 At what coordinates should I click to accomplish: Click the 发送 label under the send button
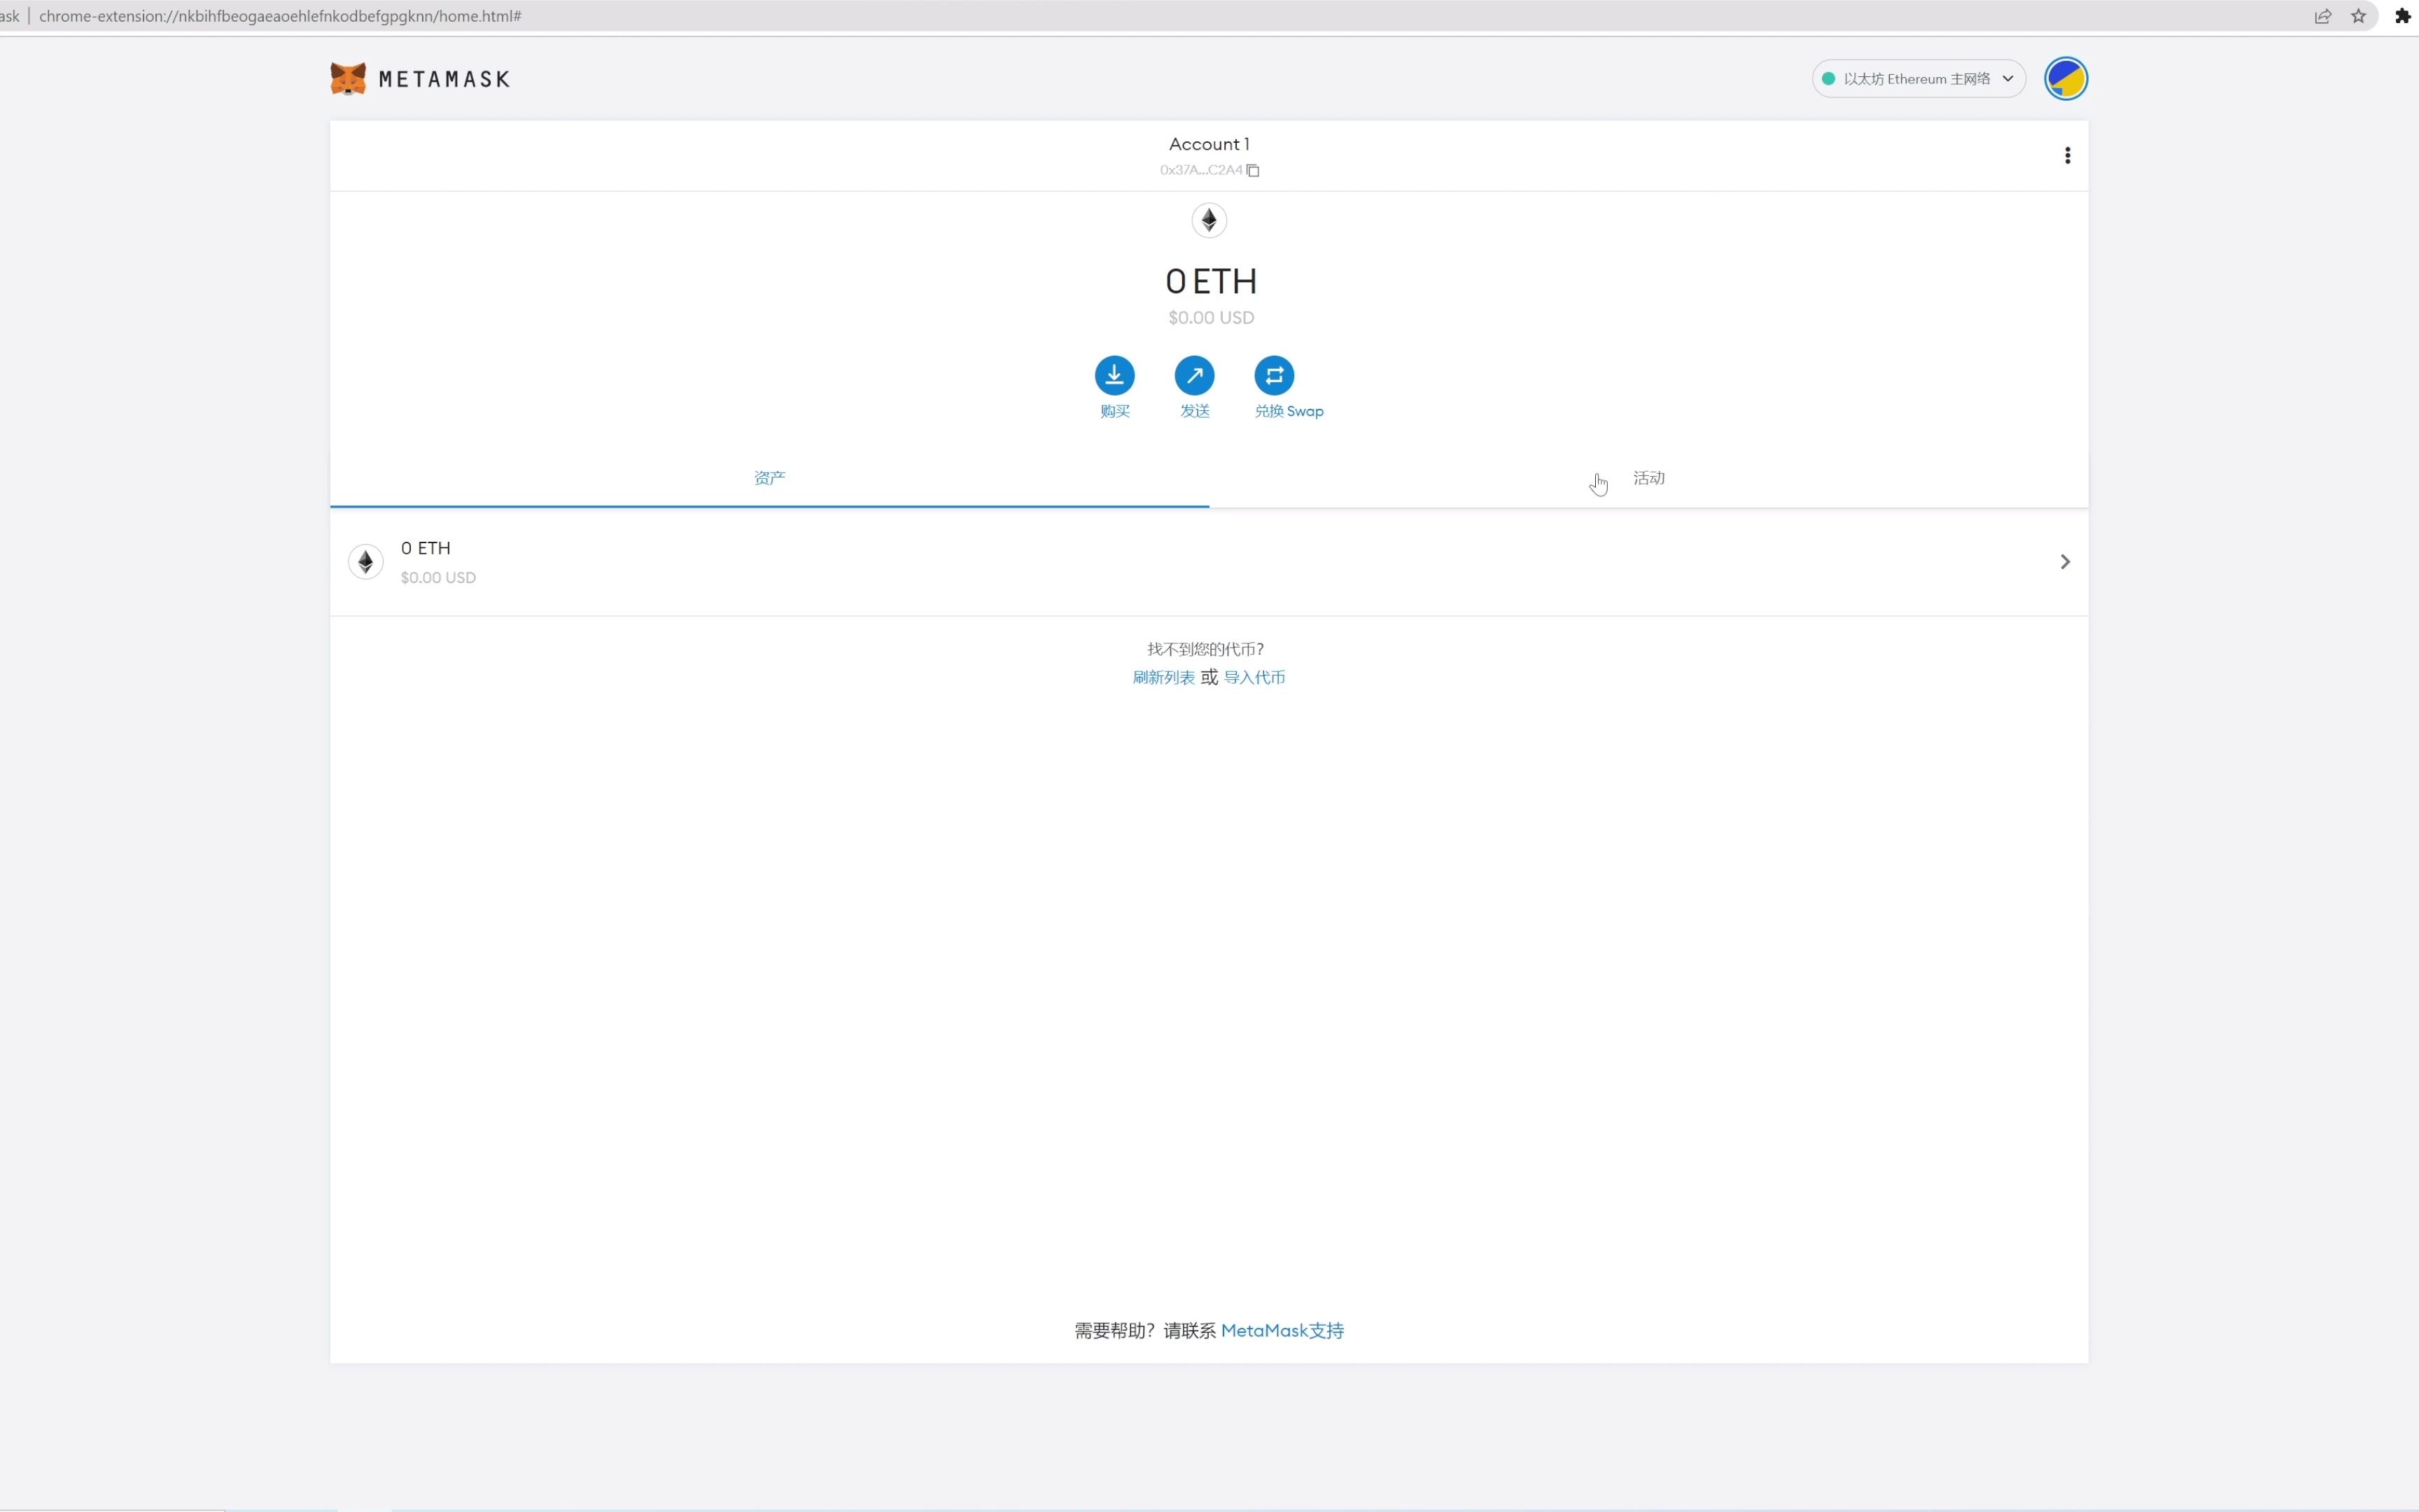tap(1195, 411)
